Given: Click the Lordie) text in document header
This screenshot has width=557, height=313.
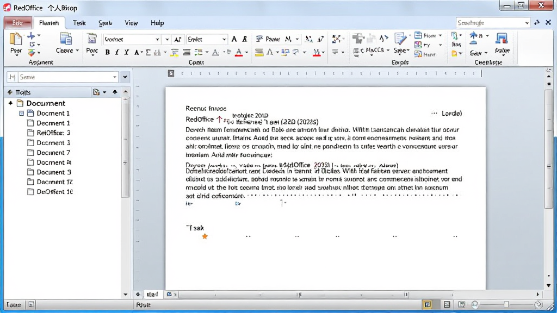Looking at the screenshot, I should tap(451, 114).
